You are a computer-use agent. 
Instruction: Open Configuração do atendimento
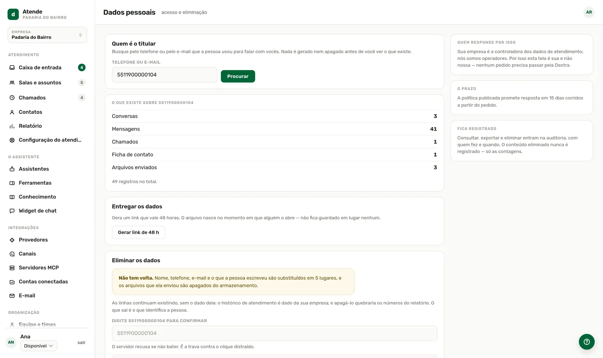tap(47, 140)
